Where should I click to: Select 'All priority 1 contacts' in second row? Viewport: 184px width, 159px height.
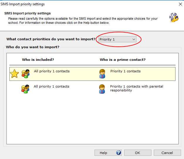tap(52, 86)
